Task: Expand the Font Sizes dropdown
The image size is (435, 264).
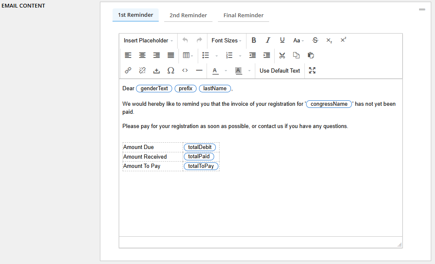Action: (x=227, y=41)
